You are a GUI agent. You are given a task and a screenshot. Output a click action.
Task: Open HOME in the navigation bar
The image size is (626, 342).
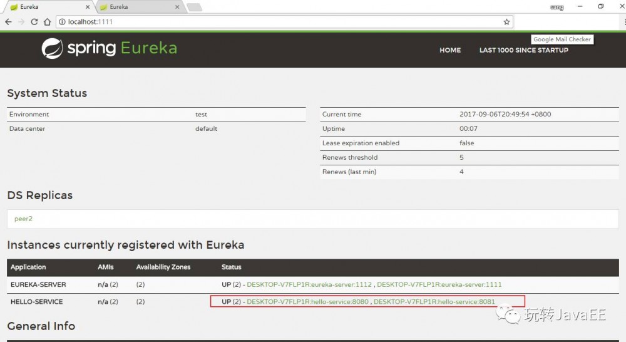click(x=450, y=50)
